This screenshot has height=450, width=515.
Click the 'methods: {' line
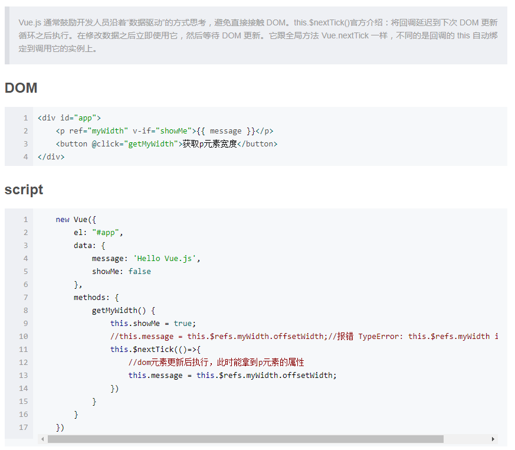[x=96, y=298]
